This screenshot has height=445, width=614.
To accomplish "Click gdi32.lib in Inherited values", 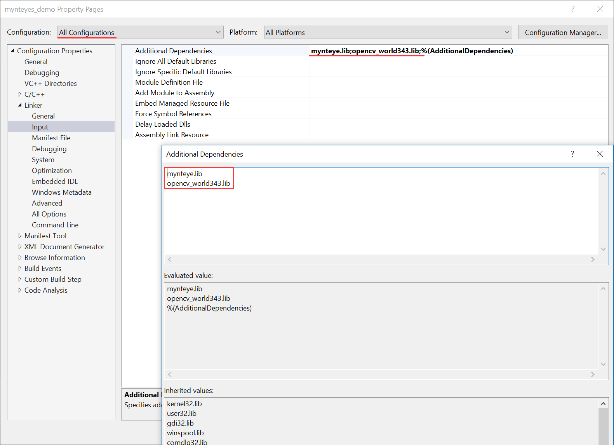I will click(180, 423).
